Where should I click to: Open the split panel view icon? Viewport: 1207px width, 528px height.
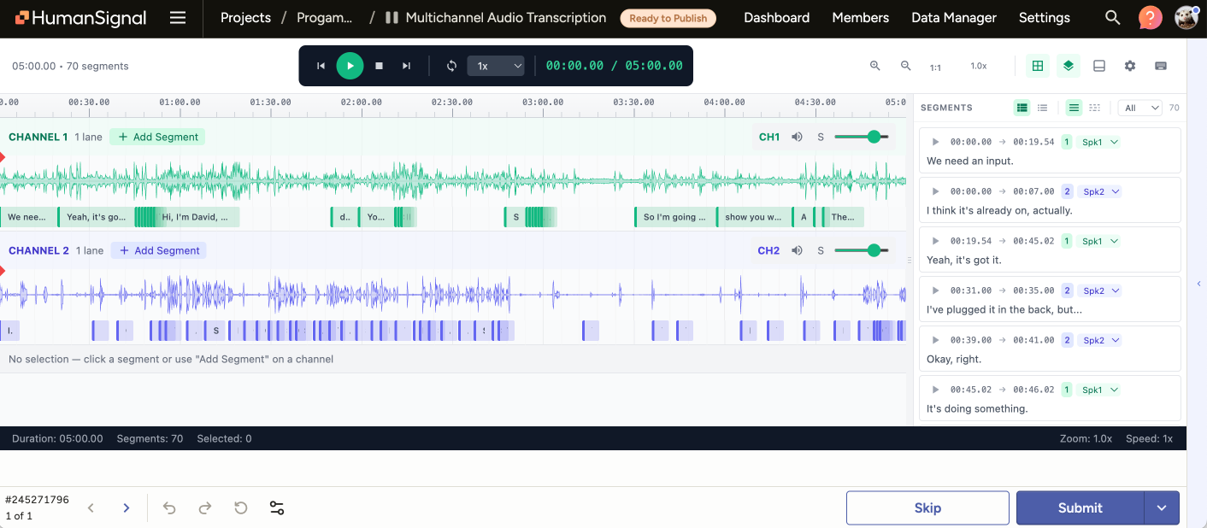point(1098,66)
